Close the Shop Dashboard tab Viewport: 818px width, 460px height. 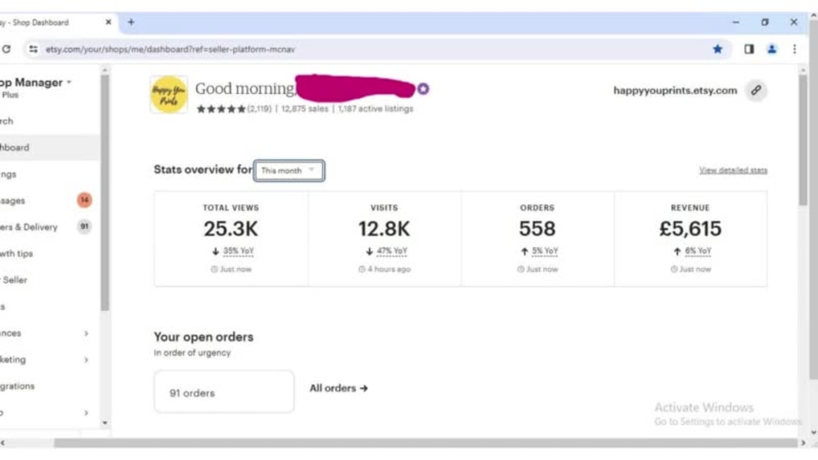(109, 22)
